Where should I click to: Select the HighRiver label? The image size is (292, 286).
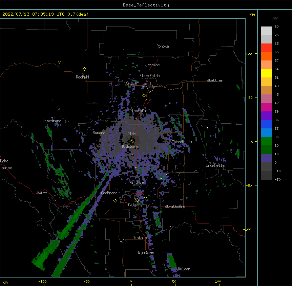point(146,252)
